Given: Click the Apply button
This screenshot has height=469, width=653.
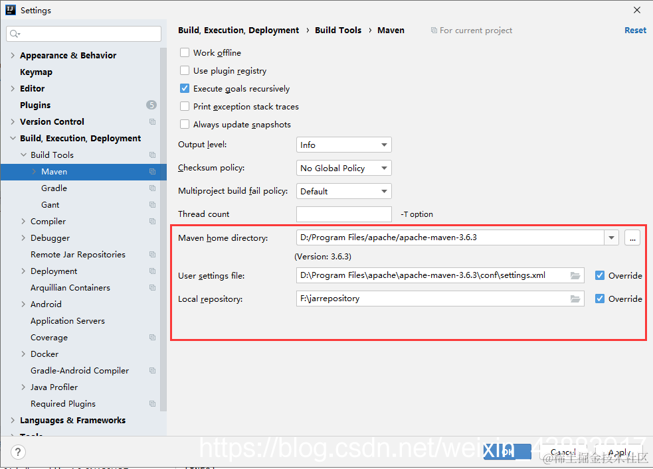Looking at the screenshot, I should 619,452.
